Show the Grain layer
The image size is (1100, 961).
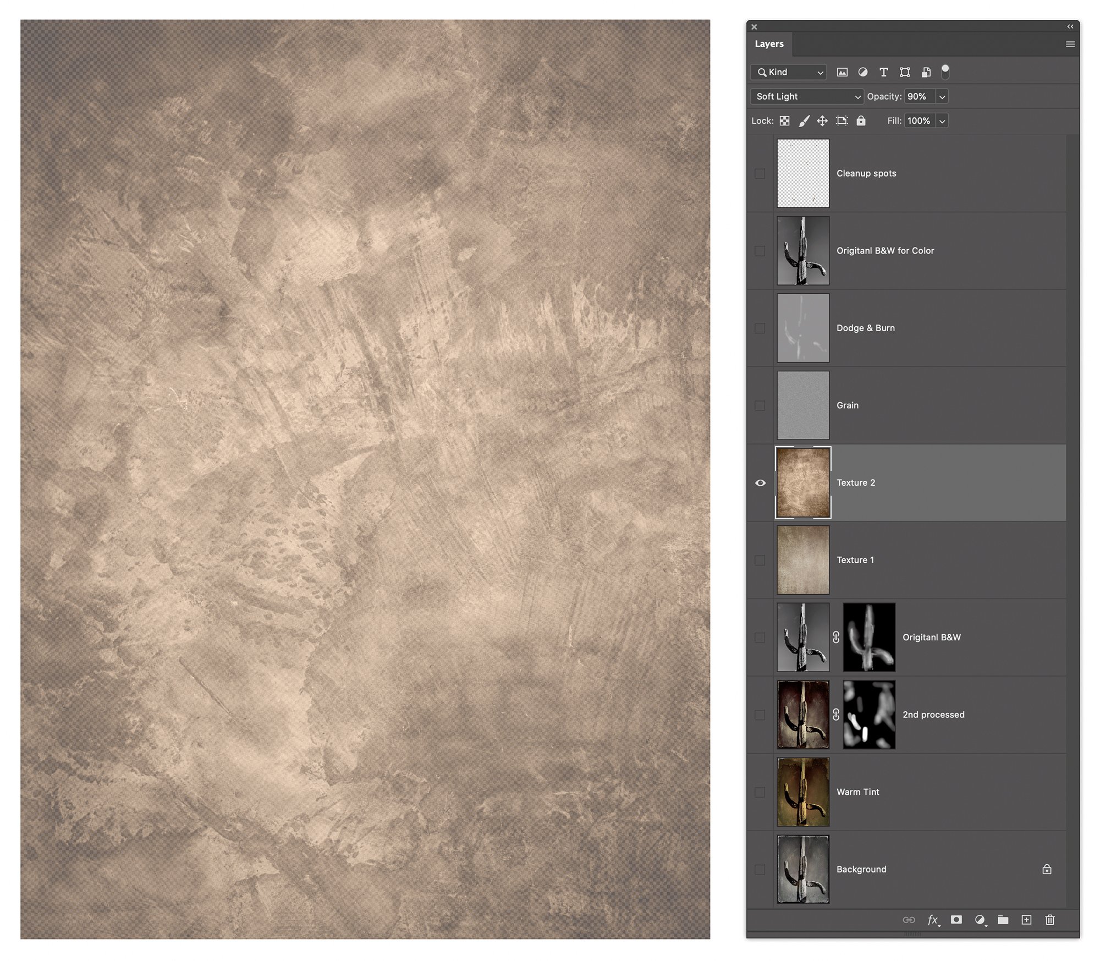[x=760, y=405]
